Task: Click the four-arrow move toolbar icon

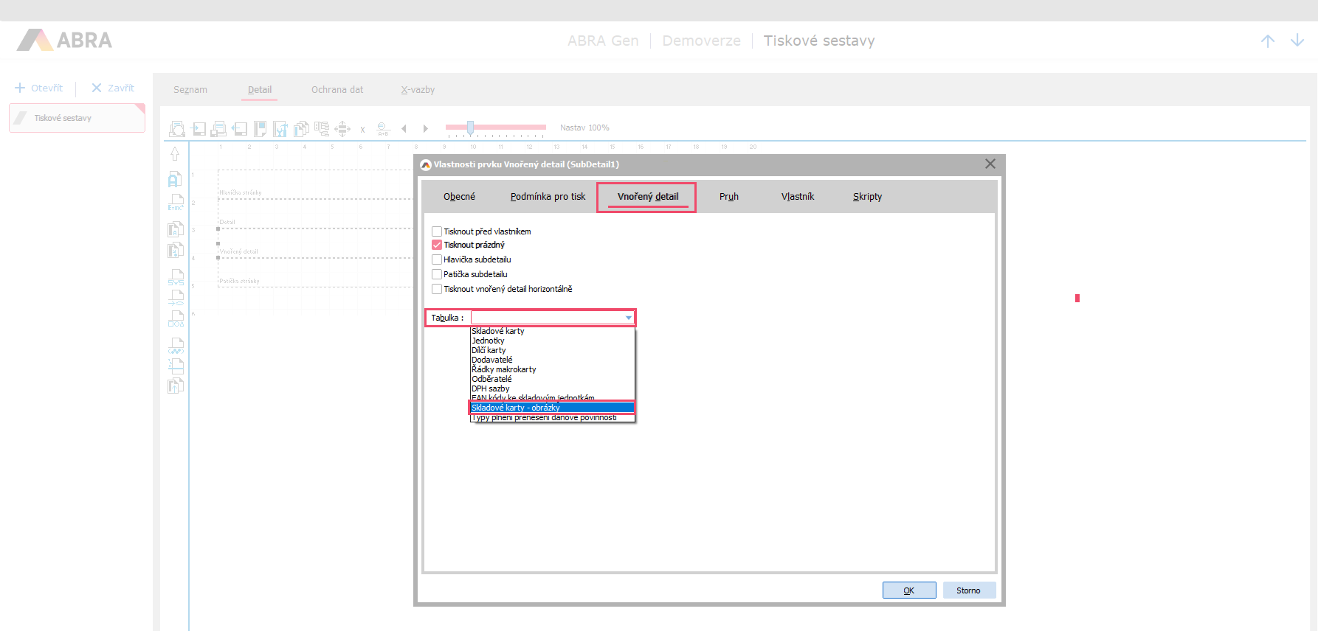Action: pos(342,129)
